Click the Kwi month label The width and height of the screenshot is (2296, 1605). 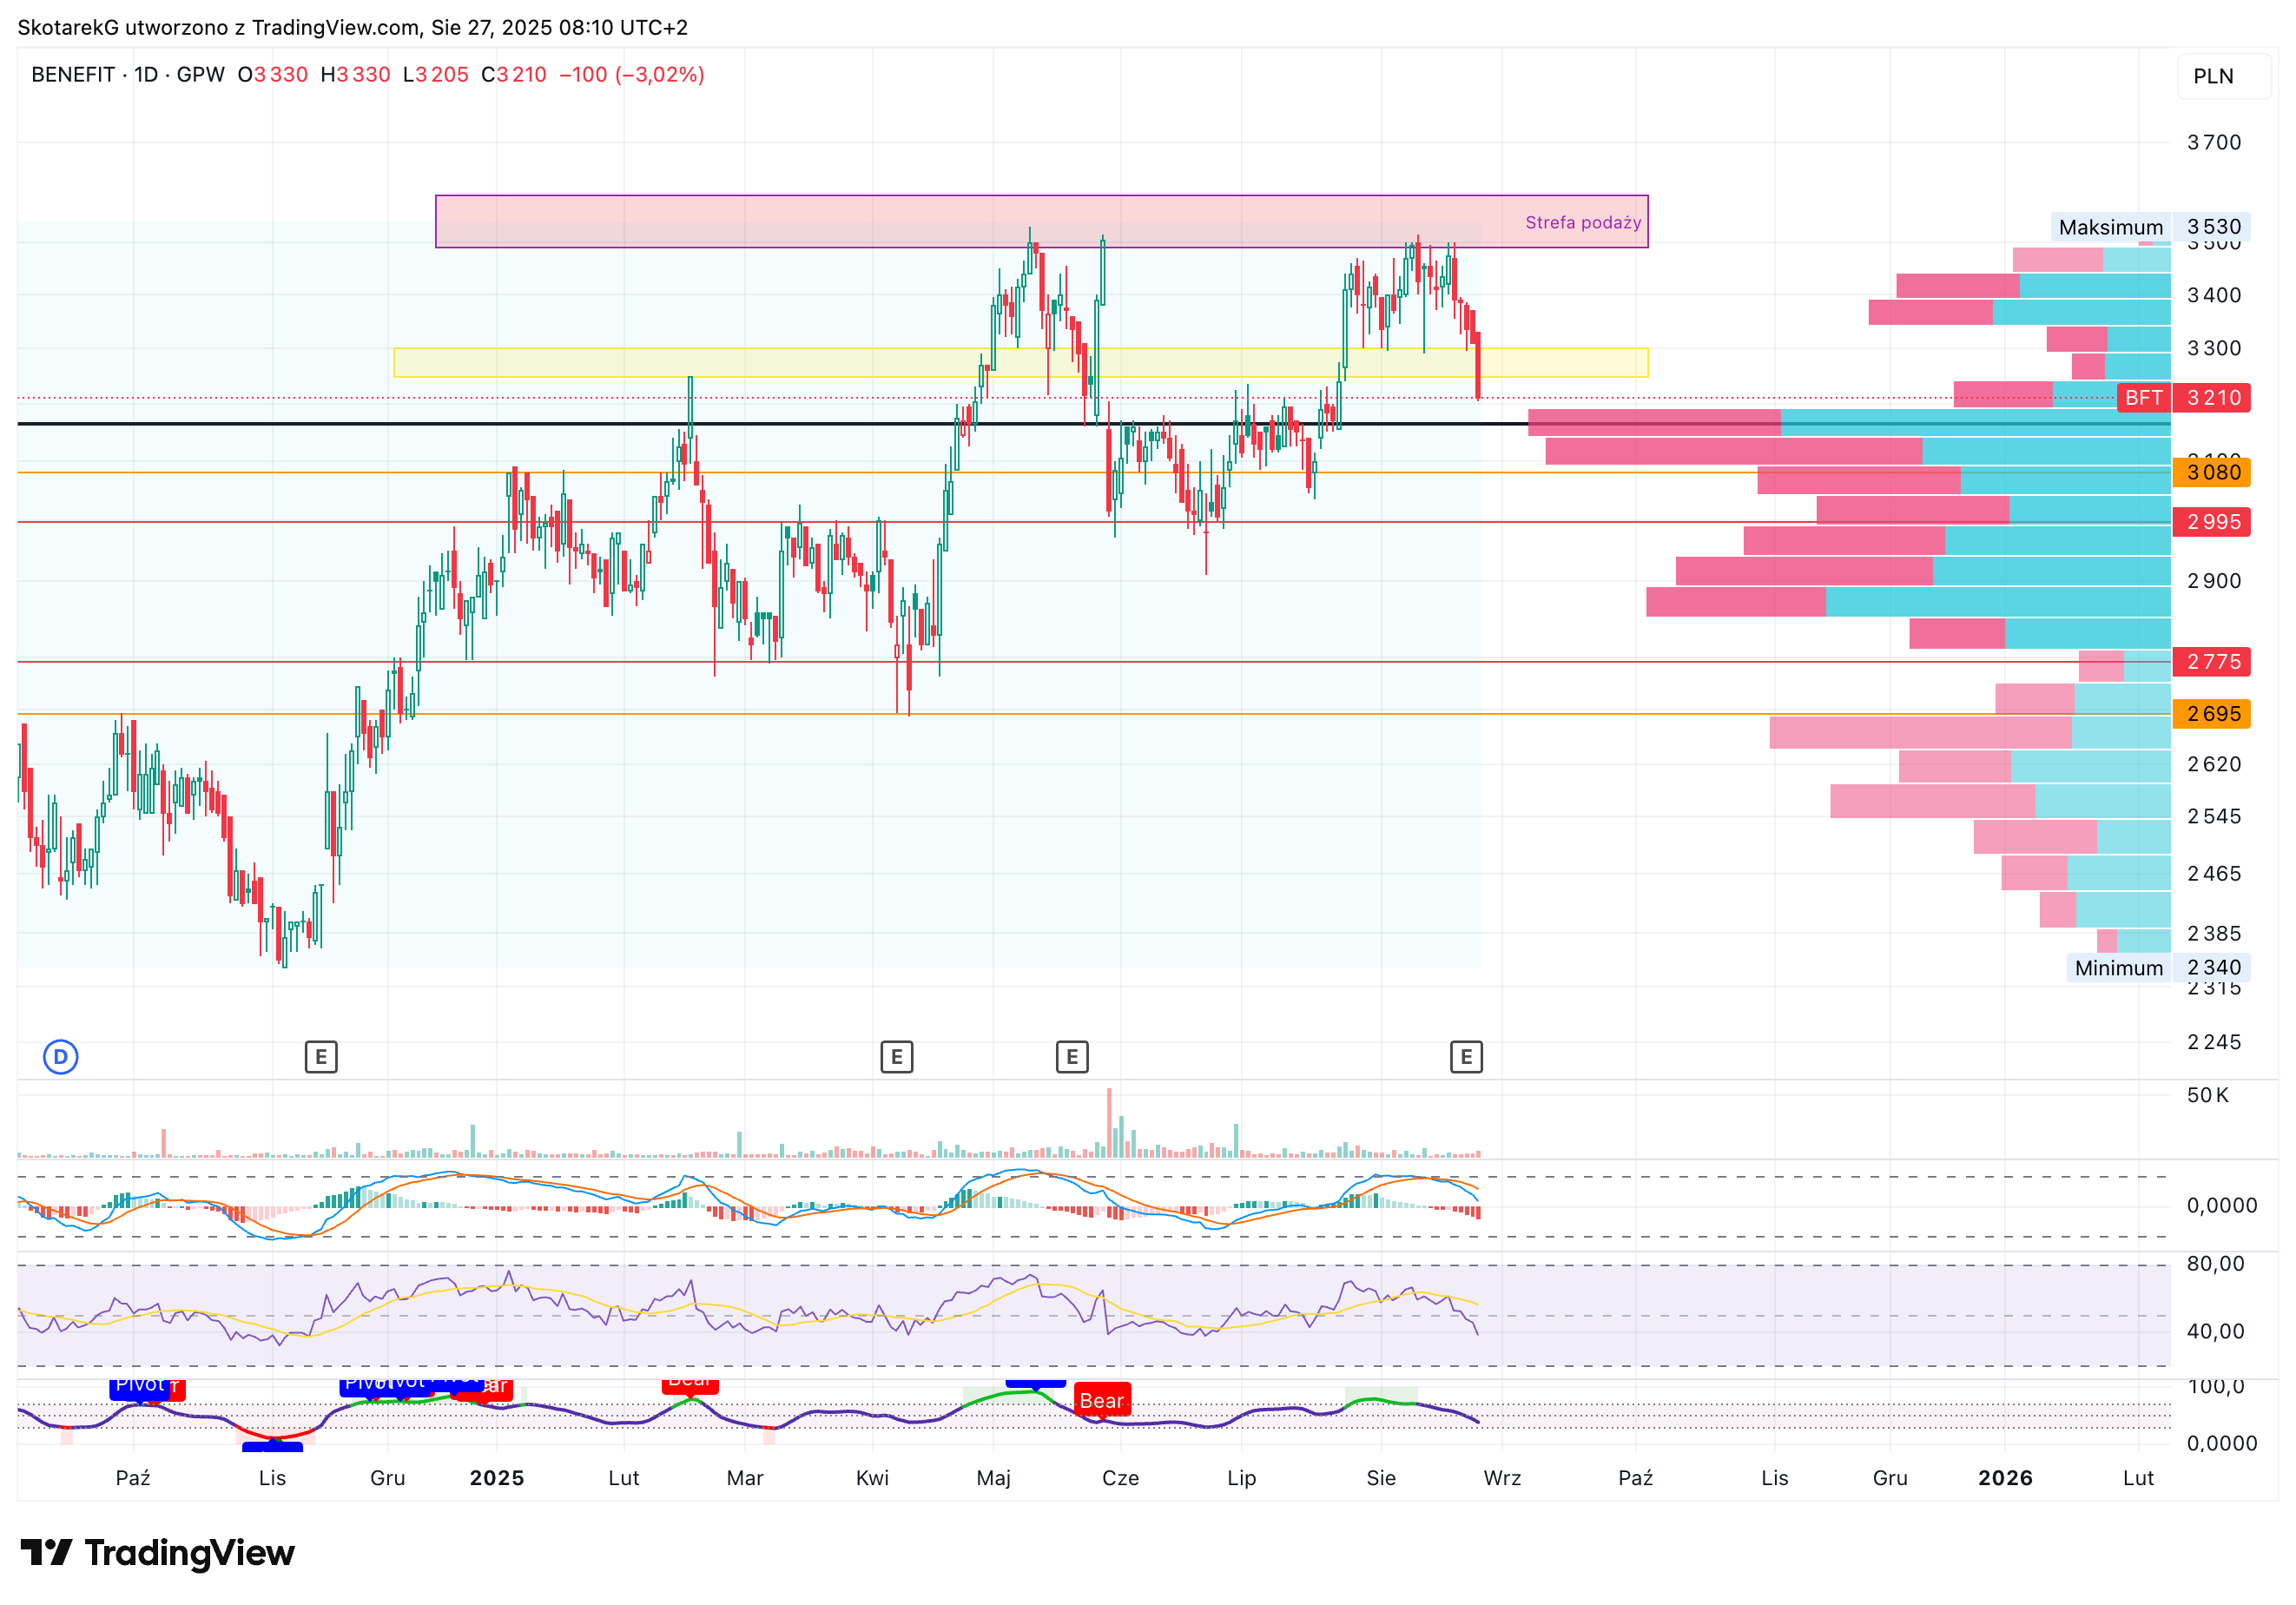(872, 1478)
